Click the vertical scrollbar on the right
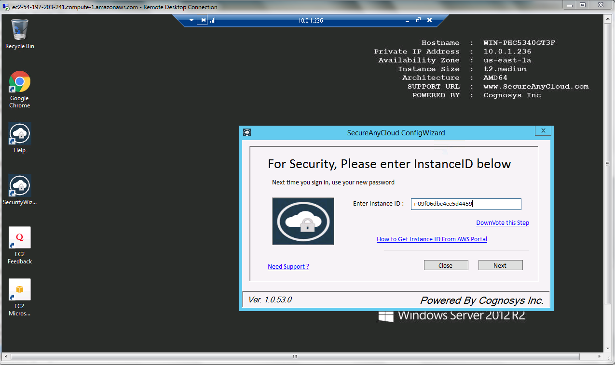Viewport: 615px width, 365px height. pos(607,164)
